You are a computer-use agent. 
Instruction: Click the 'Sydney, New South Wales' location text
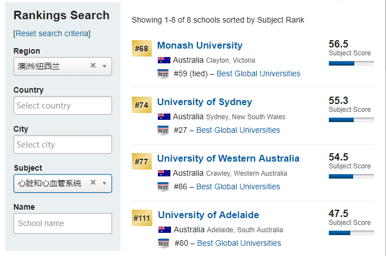(246, 117)
